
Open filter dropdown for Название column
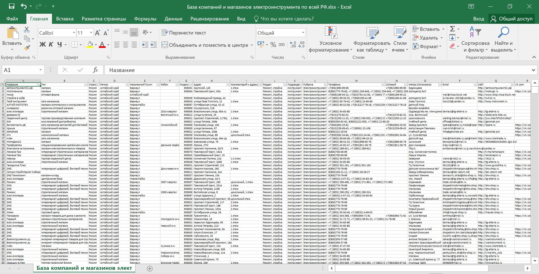click(39, 85)
